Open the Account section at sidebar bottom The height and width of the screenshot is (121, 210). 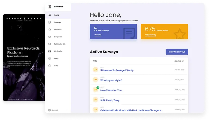click(55, 110)
